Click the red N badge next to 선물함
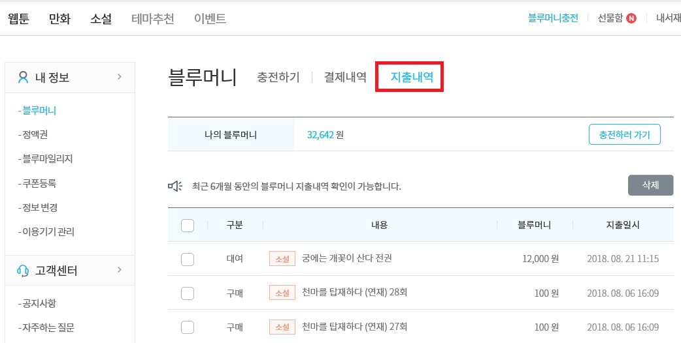The width and height of the screenshot is (681, 343). [631, 18]
